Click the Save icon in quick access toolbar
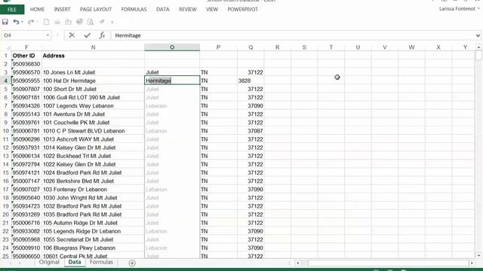483x271 pixels. [x=5, y=22]
